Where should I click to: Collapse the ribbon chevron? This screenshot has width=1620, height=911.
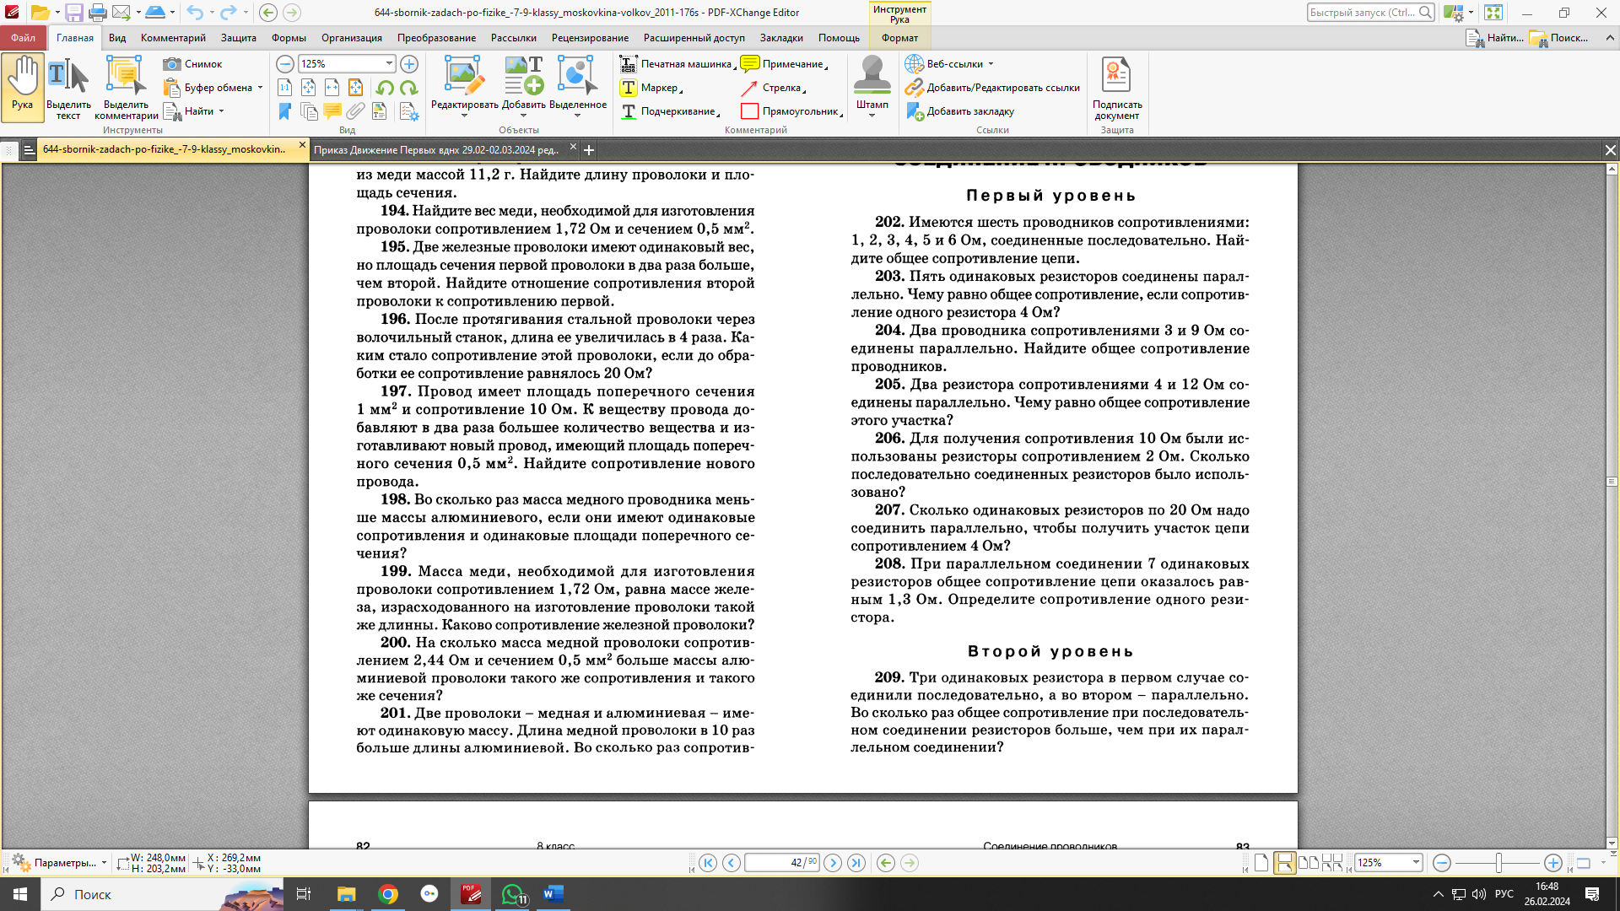[x=1610, y=38]
